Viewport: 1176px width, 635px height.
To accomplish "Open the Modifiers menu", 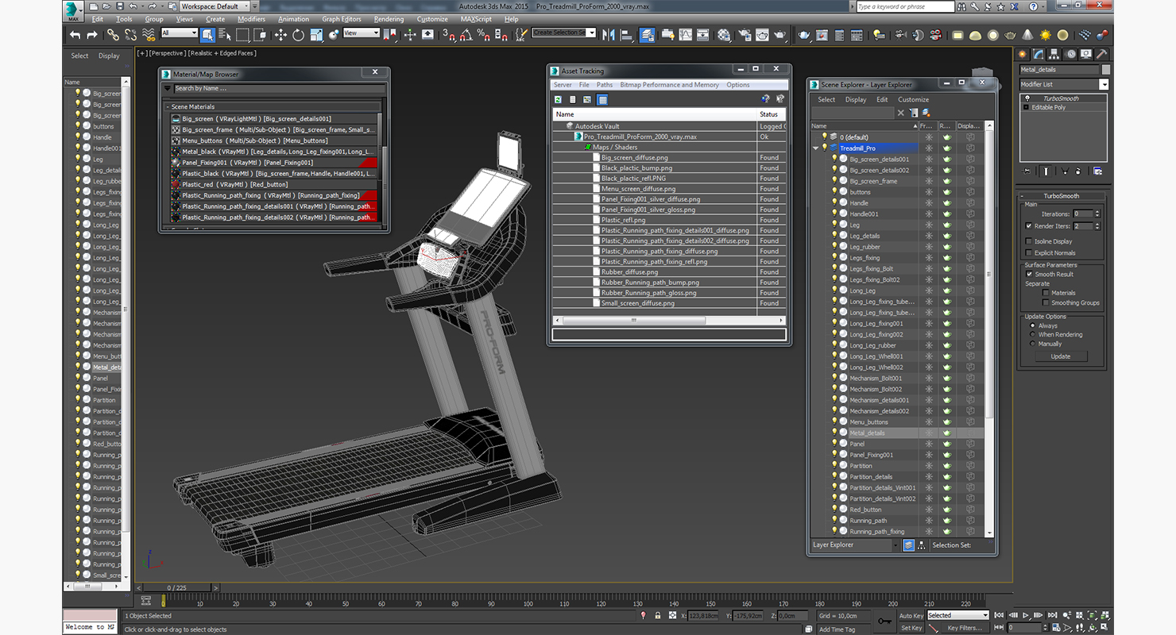I will coord(251,19).
